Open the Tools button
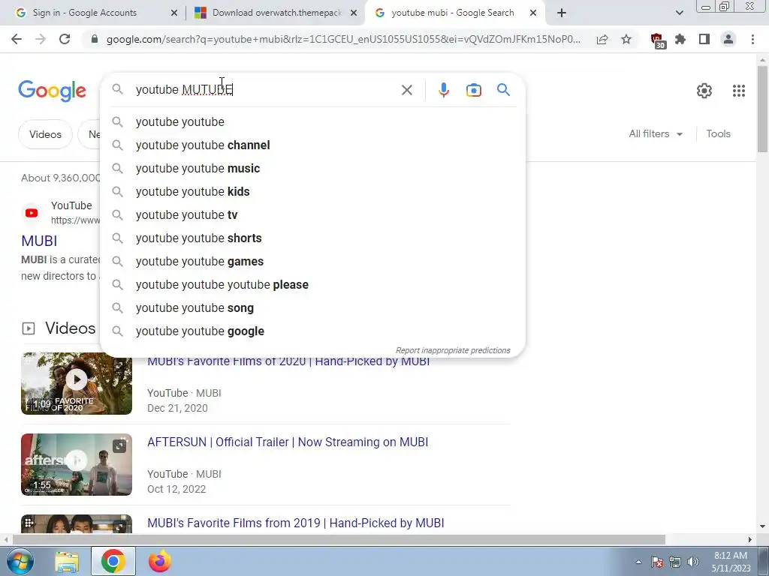This screenshot has width=769, height=576. coord(718,133)
